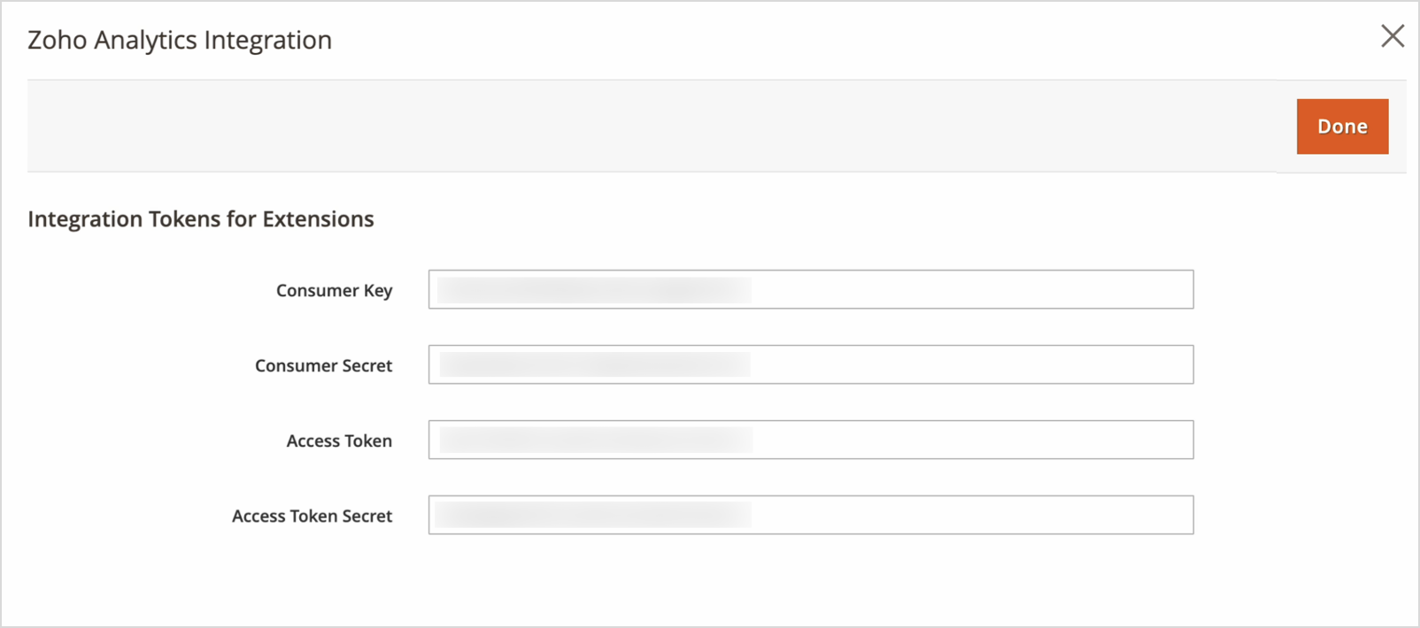This screenshot has height=628, width=1420.
Task: Click the orange Done button
Action: (1342, 126)
